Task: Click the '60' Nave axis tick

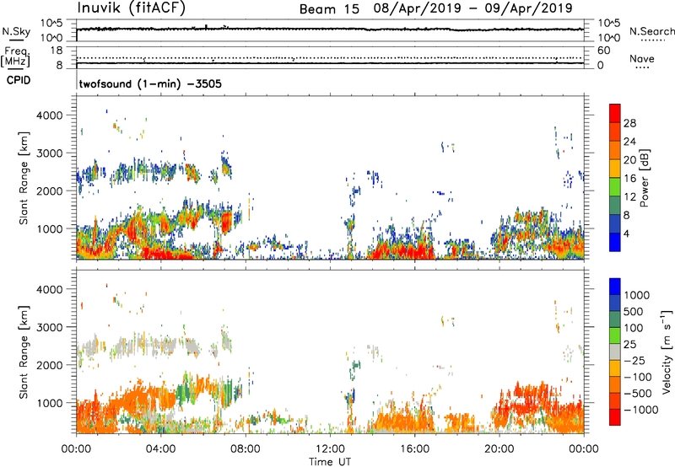Action: click(603, 51)
